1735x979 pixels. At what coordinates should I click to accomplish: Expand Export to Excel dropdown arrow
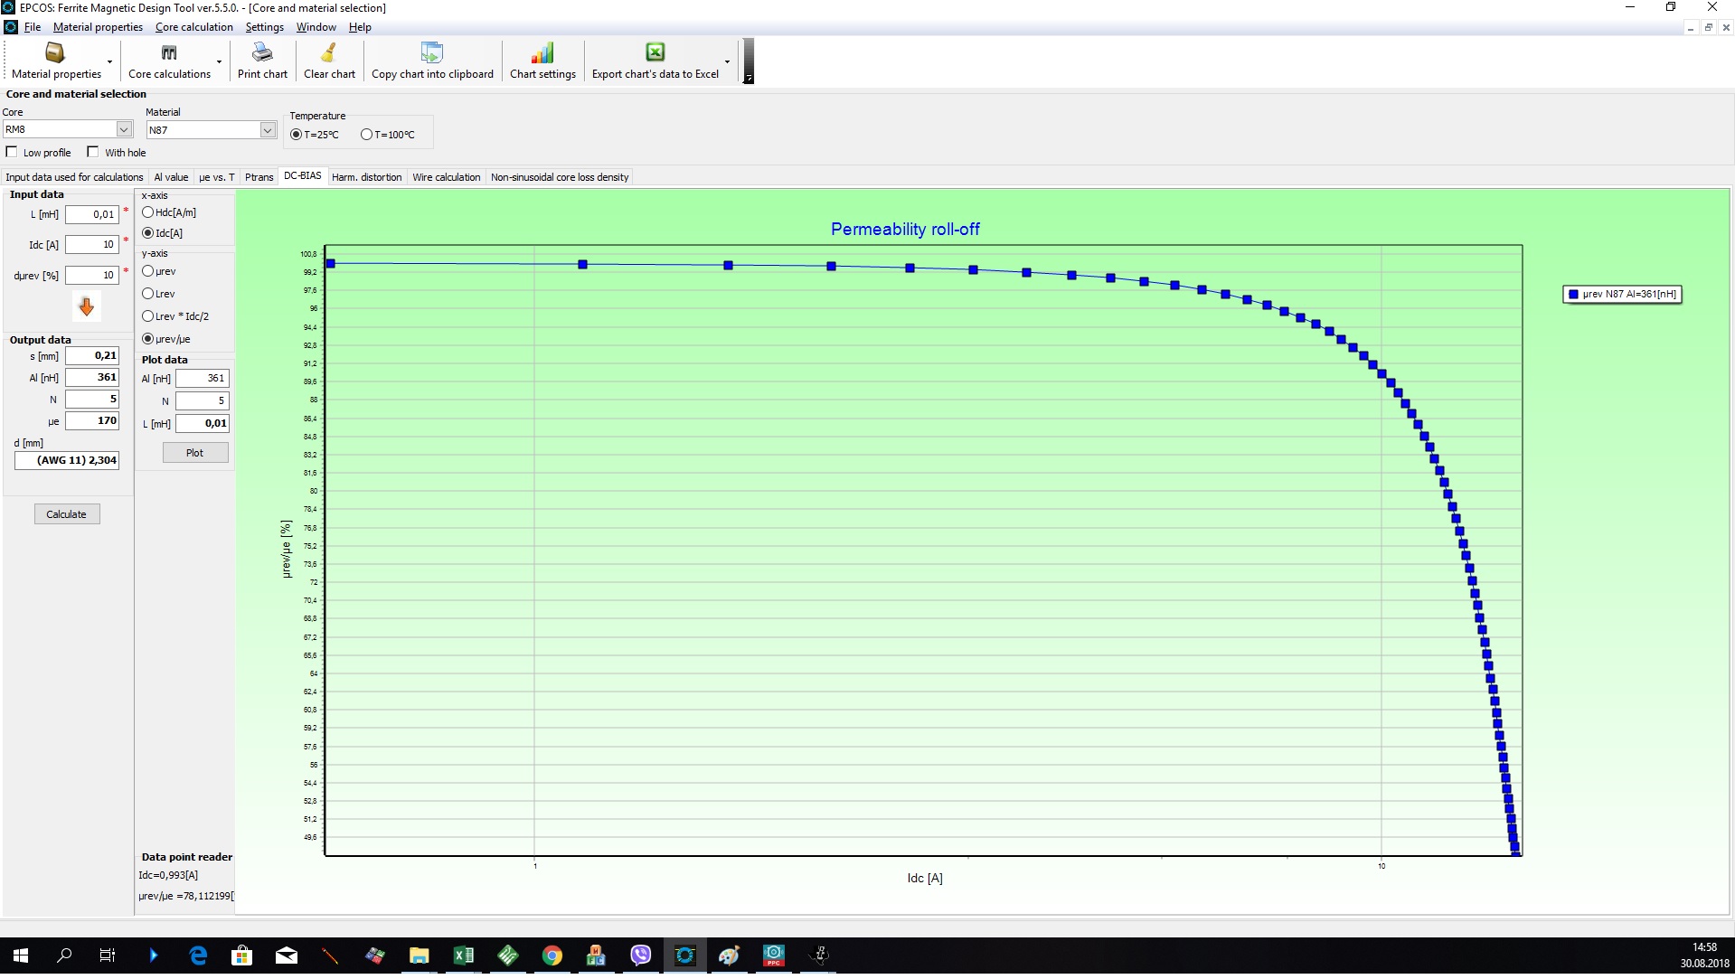727,62
